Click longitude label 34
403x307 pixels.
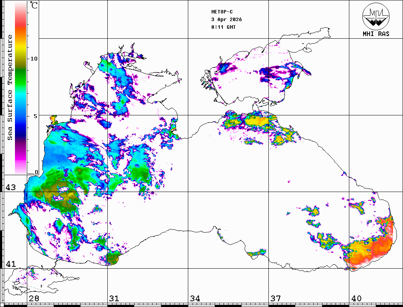(195, 299)
